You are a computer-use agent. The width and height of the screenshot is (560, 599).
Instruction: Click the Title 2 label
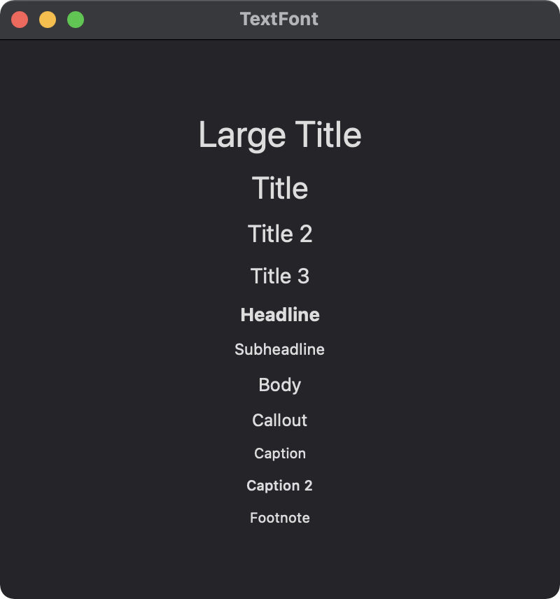[x=280, y=234]
